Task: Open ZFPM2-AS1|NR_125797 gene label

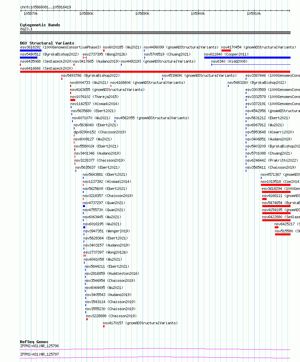Action: point(39,354)
